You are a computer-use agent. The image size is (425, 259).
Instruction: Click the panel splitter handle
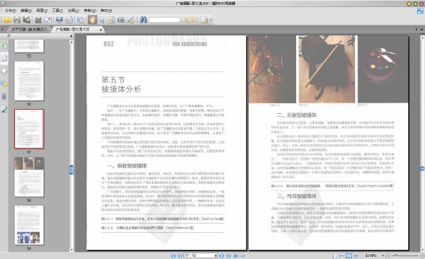point(72,170)
